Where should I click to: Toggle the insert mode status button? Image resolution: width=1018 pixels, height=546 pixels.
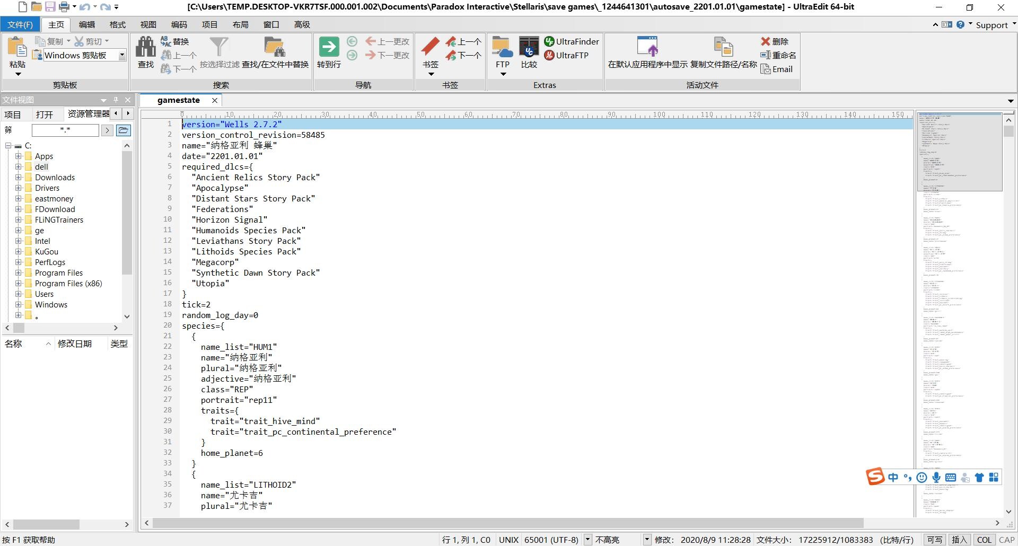[x=959, y=540]
